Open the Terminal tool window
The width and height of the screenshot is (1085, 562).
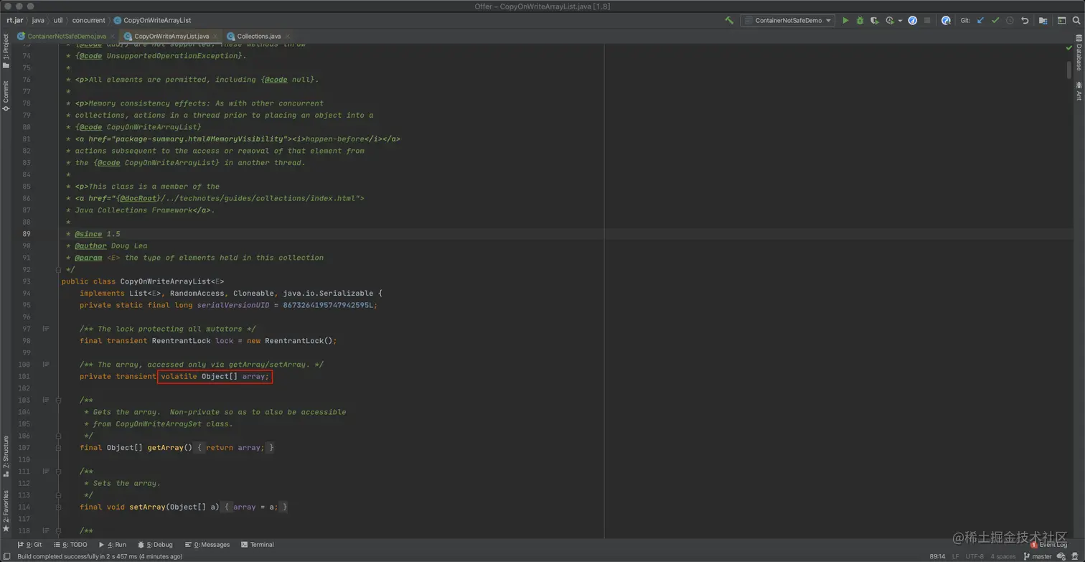(258, 545)
